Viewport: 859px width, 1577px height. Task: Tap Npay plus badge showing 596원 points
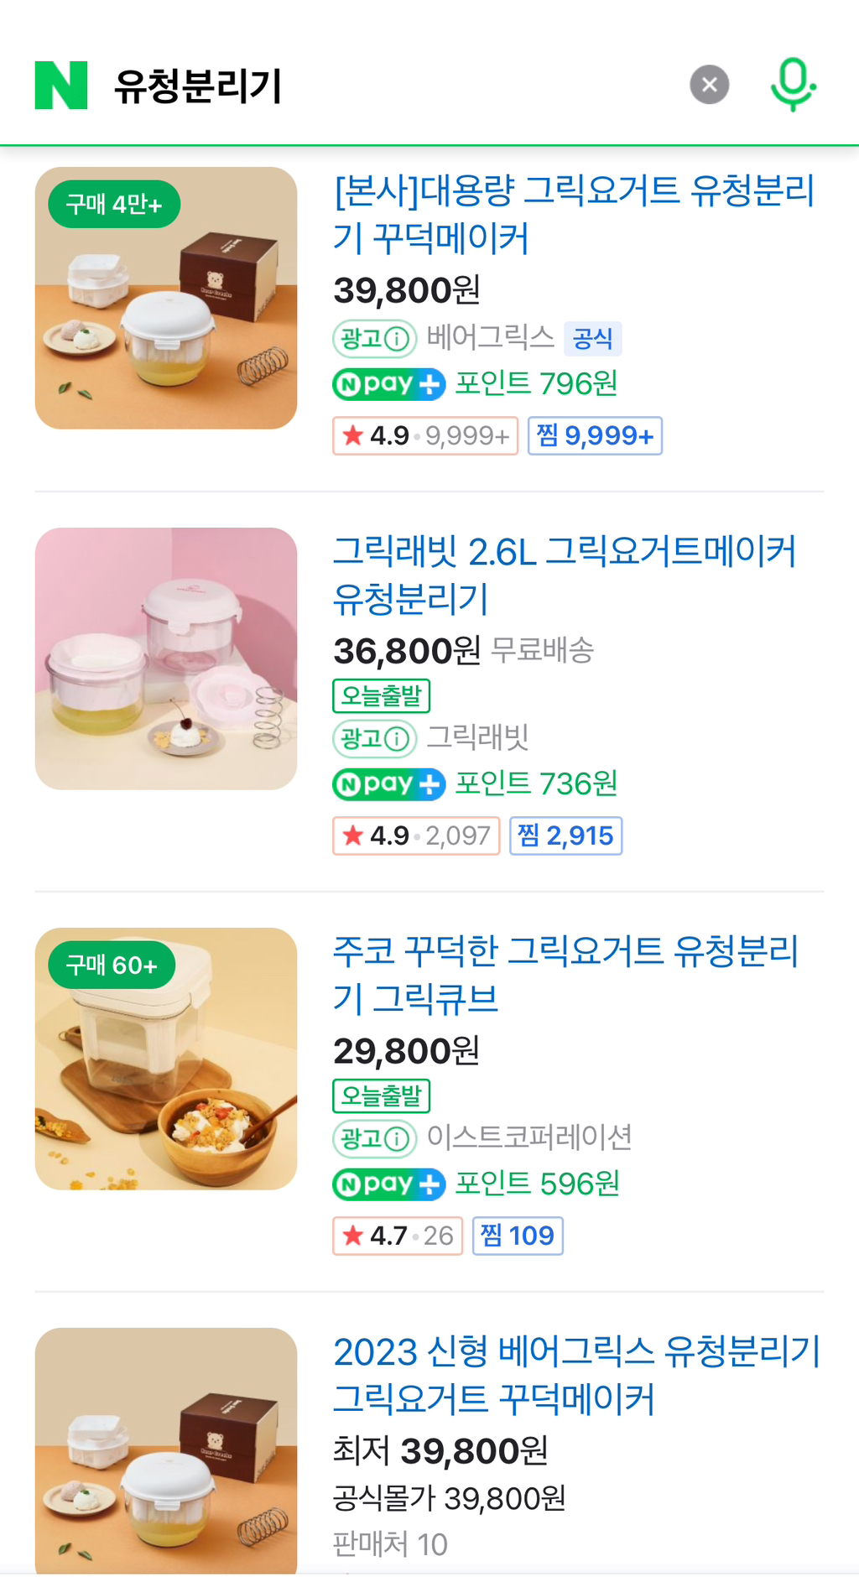[389, 1184]
